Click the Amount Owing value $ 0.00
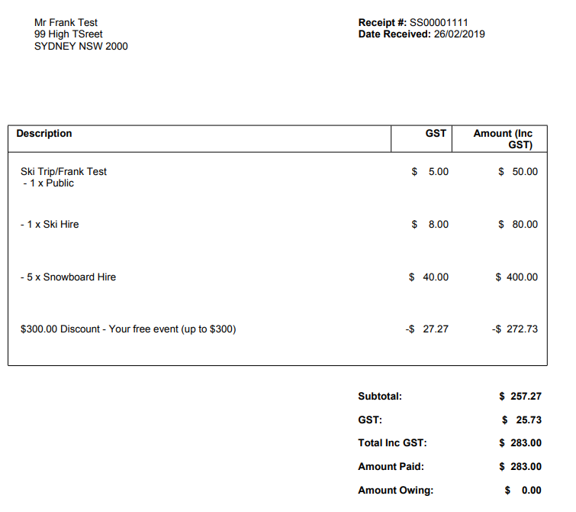This screenshot has height=512, width=576. [523, 490]
